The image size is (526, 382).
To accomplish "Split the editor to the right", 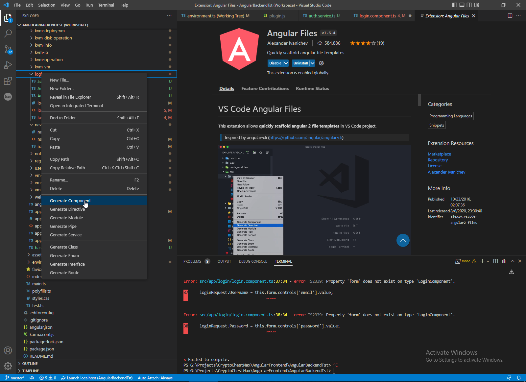I will (x=510, y=16).
